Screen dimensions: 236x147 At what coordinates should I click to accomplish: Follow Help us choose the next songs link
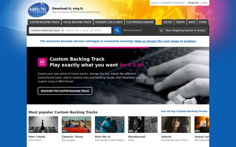165,41
